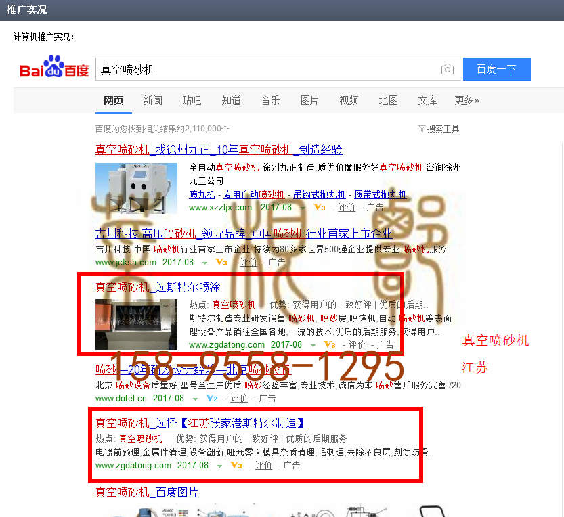564x517 pixels.
Task: Click 评价 on the 选斯特尔喷涂 result
Action: (x=357, y=345)
